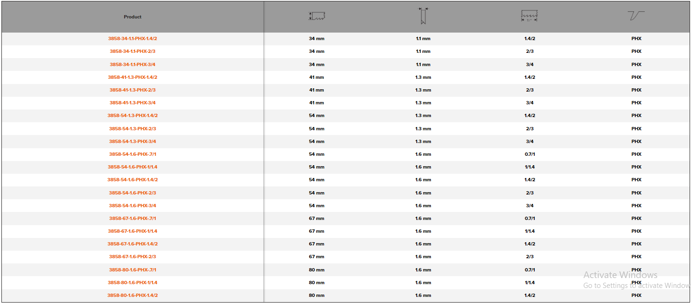Click the blade thickness column icon
This screenshot has height=304, width=691.
423,16
